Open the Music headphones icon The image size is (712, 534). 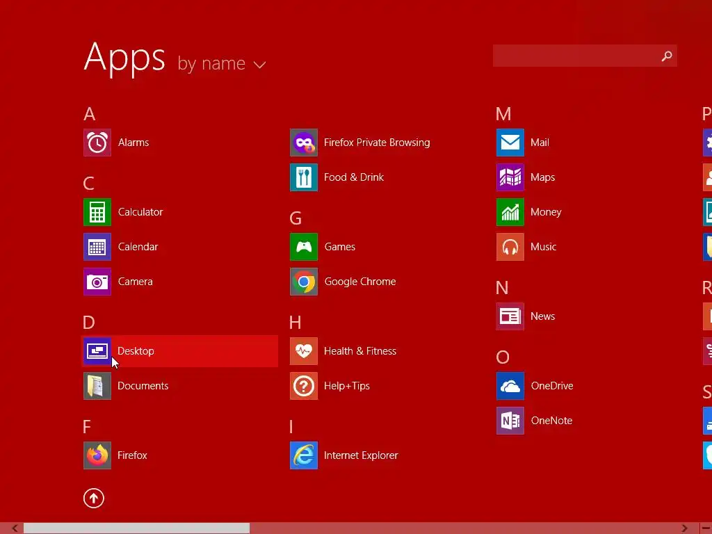510,247
